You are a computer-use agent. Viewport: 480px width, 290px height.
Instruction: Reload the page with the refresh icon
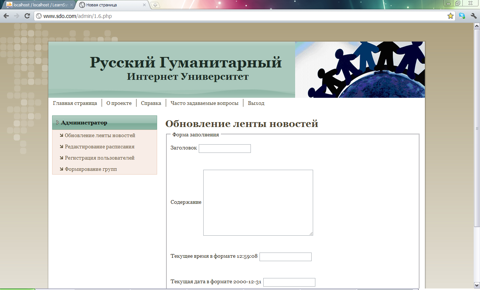pos(27,16)
